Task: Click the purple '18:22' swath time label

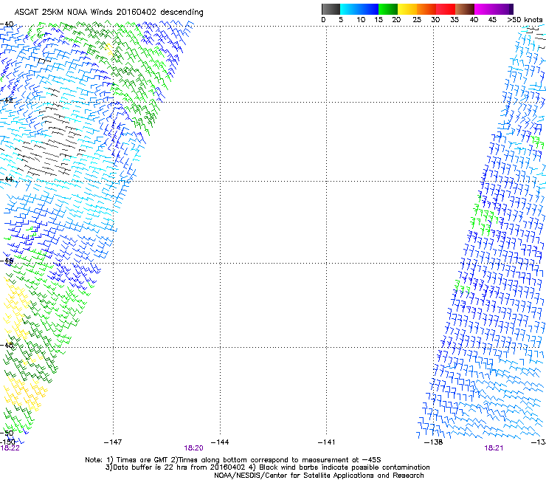Action: [x=10, y=448]
